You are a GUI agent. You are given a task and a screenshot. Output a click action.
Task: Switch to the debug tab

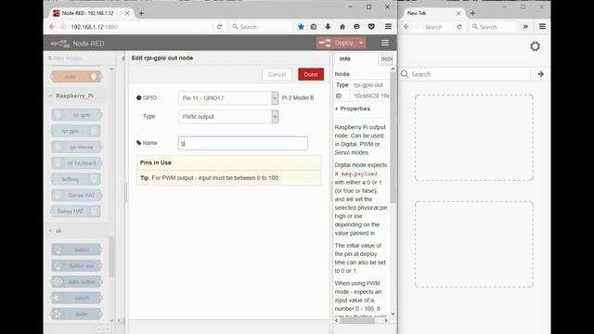pyautogui.click(x=386, y=59)
